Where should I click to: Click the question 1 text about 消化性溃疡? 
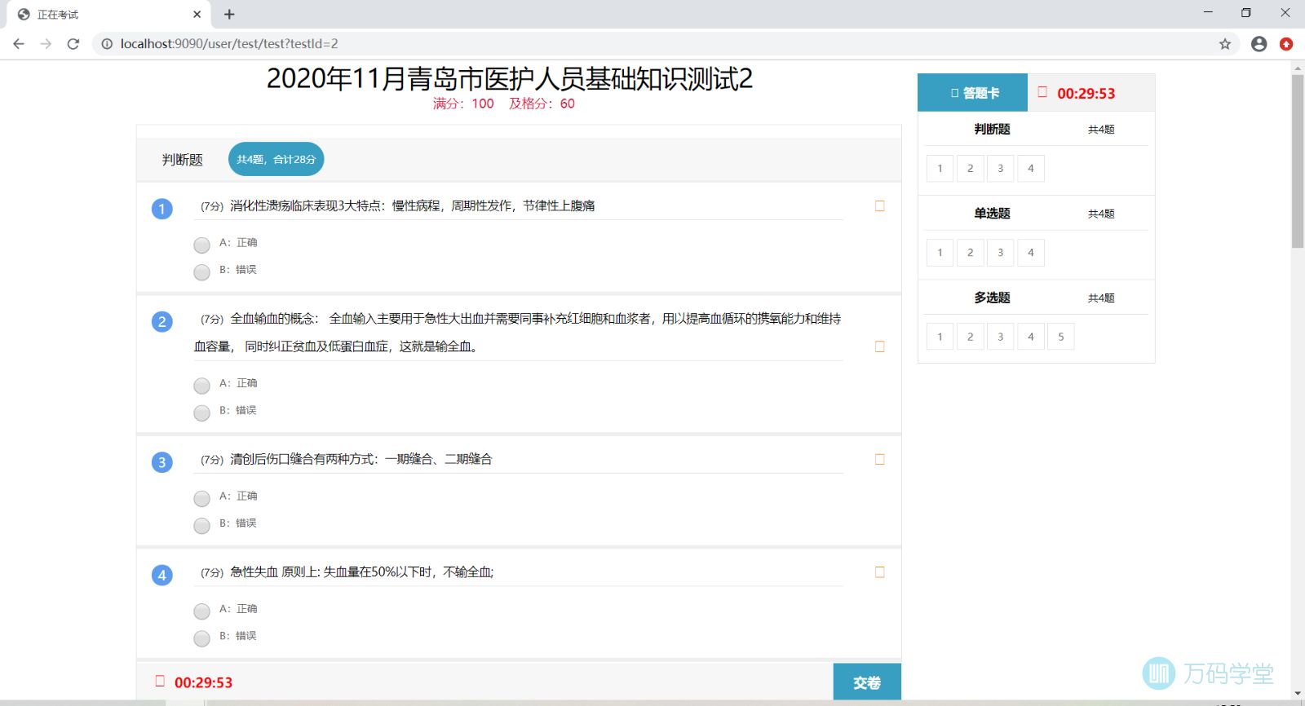click(412, 206)
